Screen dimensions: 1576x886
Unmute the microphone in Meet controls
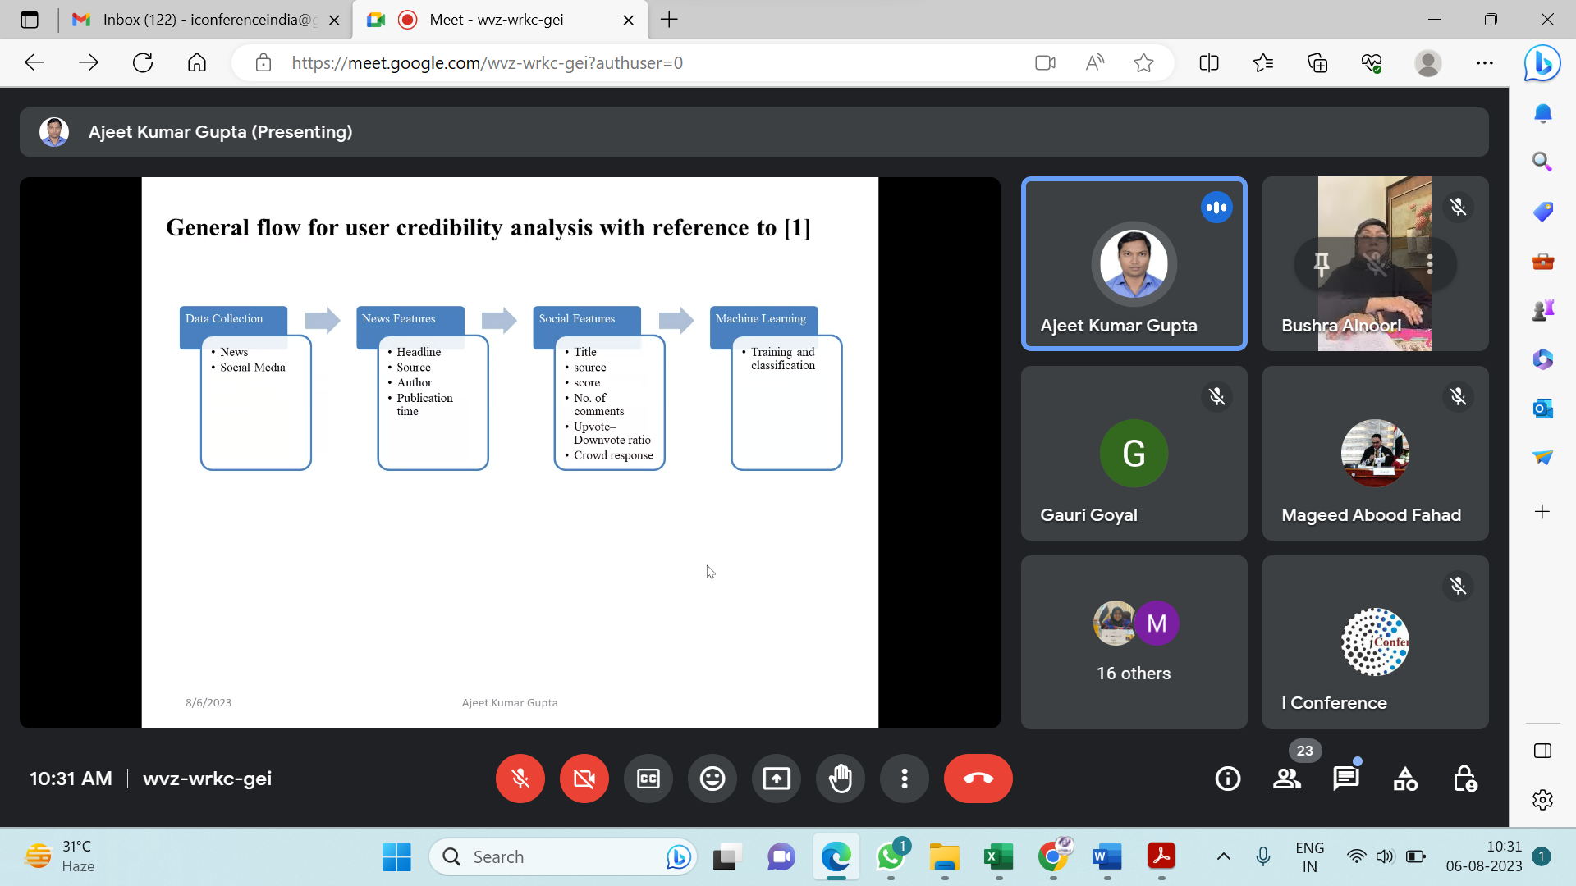coord(520,778)
